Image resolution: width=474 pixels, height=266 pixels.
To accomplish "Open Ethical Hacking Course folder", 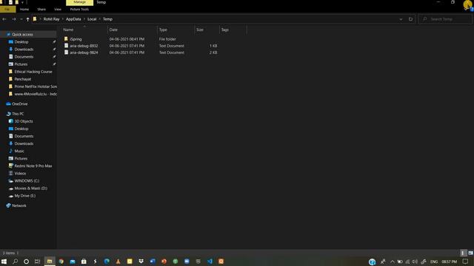I will 33,72.
